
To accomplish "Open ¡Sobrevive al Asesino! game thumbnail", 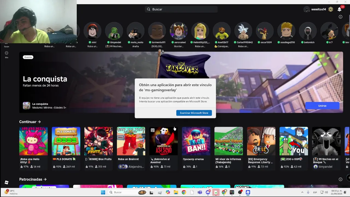I will coord(164,141).
